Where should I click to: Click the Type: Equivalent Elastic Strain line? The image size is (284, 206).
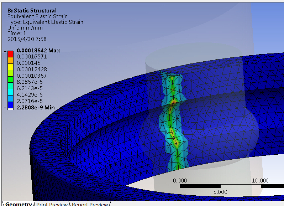pyautogui.click(x=45, y=22)
